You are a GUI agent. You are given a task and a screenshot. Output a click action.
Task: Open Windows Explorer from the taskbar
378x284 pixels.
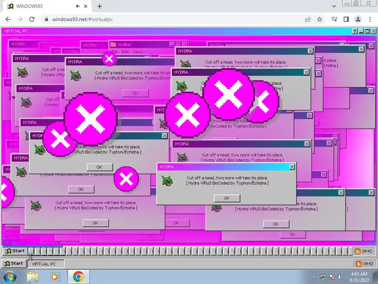[33, 277]
